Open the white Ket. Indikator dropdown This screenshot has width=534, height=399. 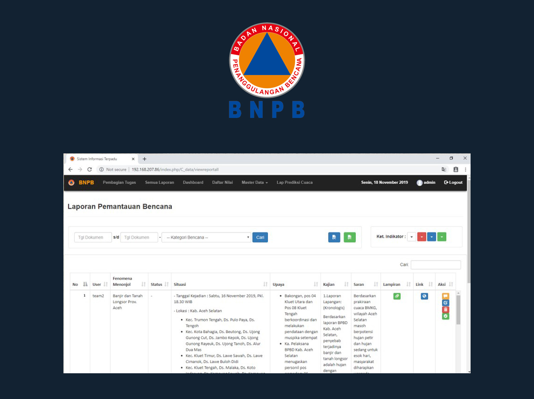point(412,237)
